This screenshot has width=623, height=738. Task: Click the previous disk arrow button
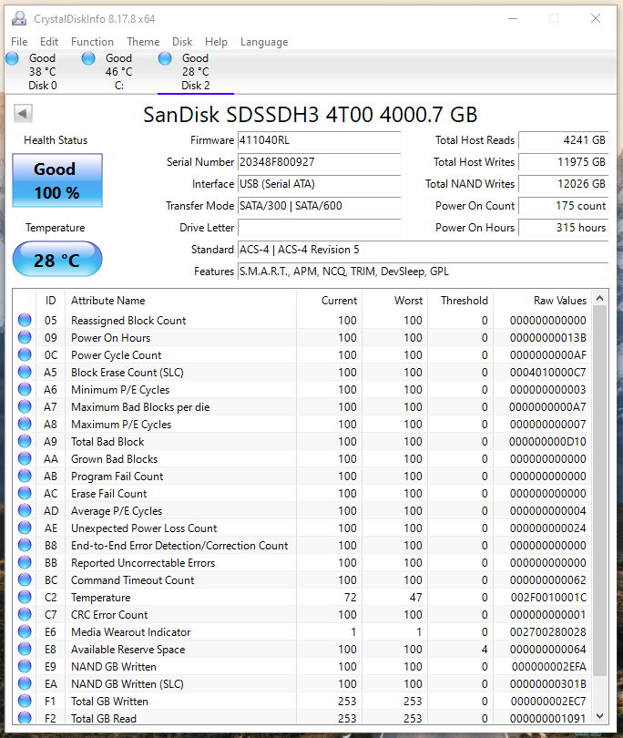[x=24, y=114]
